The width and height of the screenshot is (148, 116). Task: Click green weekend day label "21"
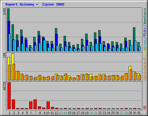pos(95,113)
